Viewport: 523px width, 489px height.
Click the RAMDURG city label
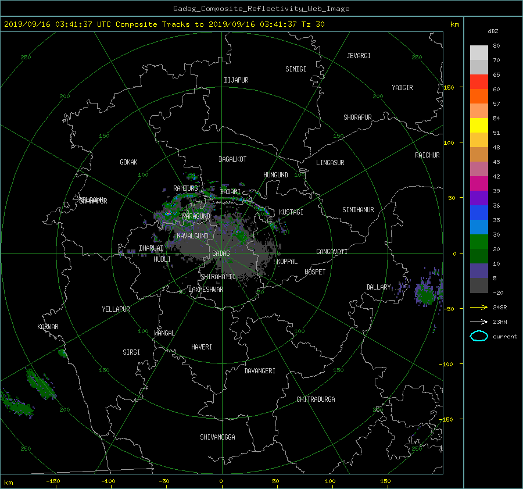(x=185, y=188)
